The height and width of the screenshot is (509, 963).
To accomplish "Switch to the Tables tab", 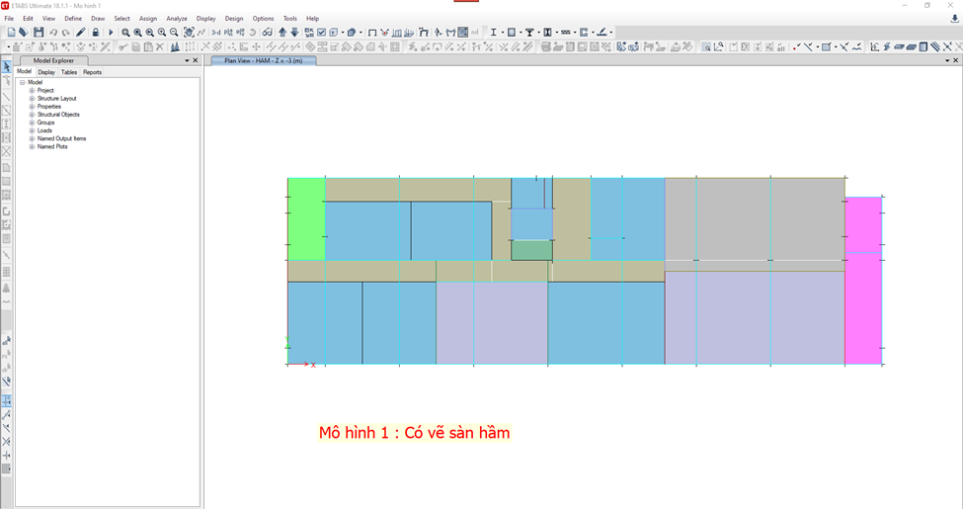I will click(69, 72).
